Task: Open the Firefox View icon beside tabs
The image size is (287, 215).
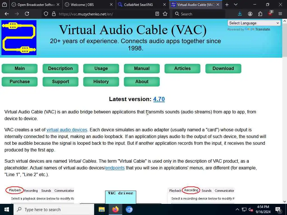Action: point(4,5)
